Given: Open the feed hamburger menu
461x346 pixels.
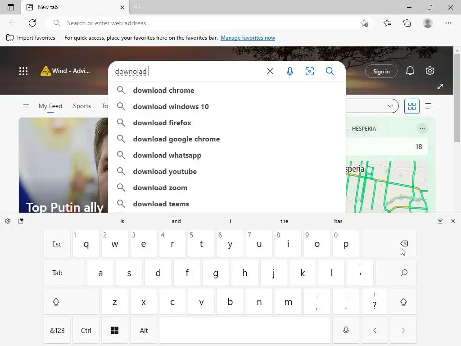Looking at the screenshot, I should [x=26, y=106].
